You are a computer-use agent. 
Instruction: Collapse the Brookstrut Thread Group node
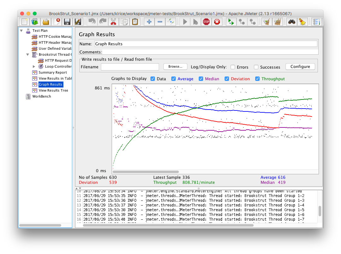coord(28,54)
